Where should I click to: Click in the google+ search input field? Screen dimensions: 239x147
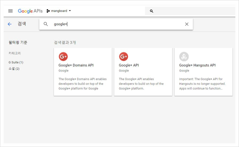click(x=116, y=24)
